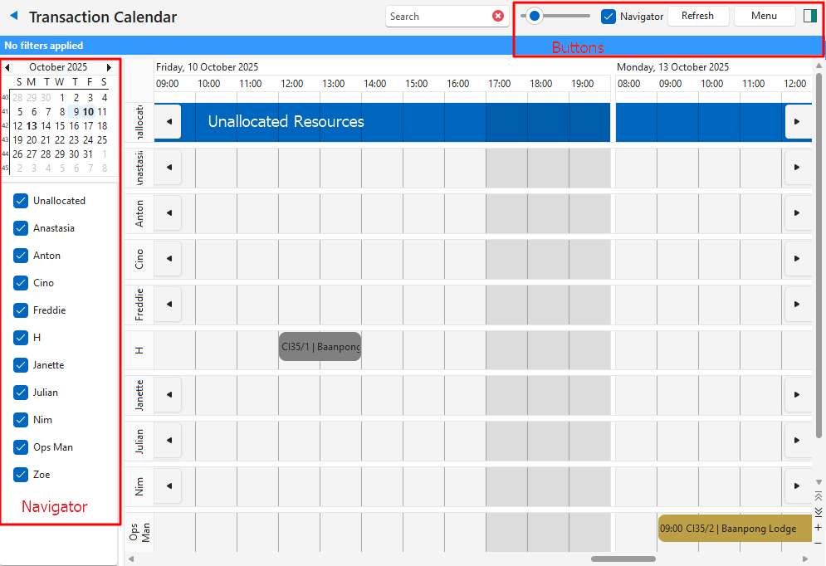826x566 pixels.
Task: Go to previous month in mini calendar
Action: (x=7, y=67)
